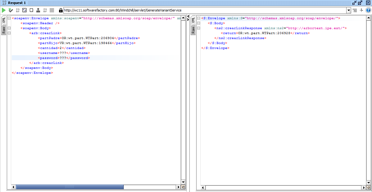372x192 pixels.
Task: Collapse the soapenv:Body node in request
Action: click(x=9, y=28)
